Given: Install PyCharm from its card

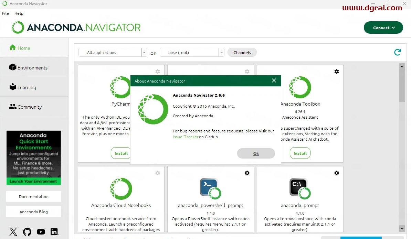Looking at the screenshot, I should (x=121, y=153).
